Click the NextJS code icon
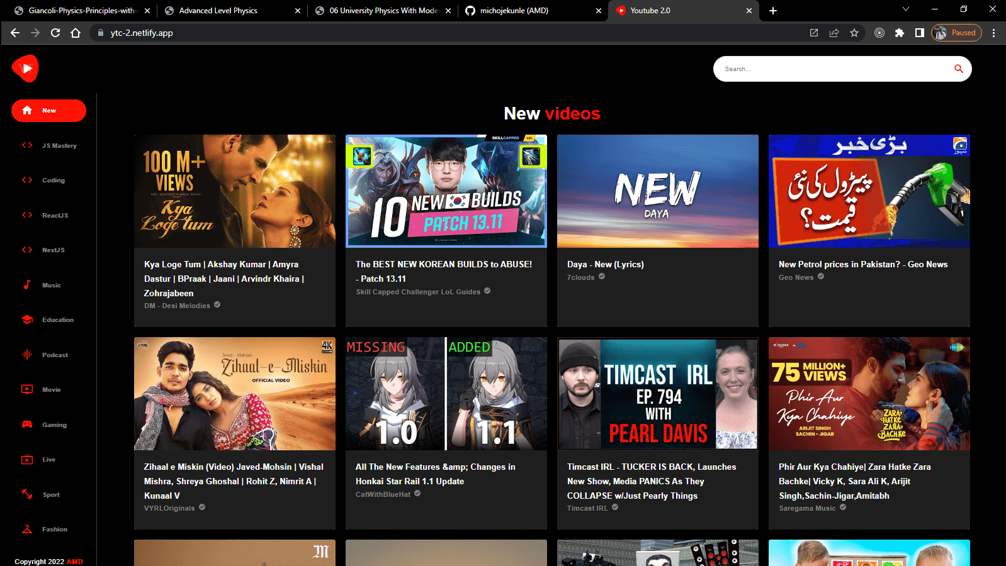 coord(27,250)
